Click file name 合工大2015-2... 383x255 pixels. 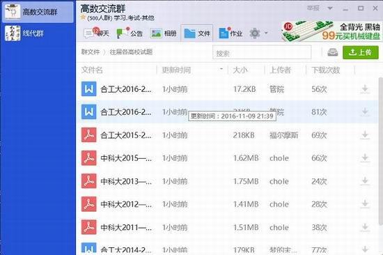click(x=126, y=135)
